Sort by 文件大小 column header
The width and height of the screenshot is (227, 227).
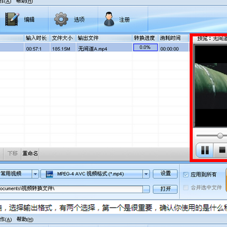tap(63, 38)
